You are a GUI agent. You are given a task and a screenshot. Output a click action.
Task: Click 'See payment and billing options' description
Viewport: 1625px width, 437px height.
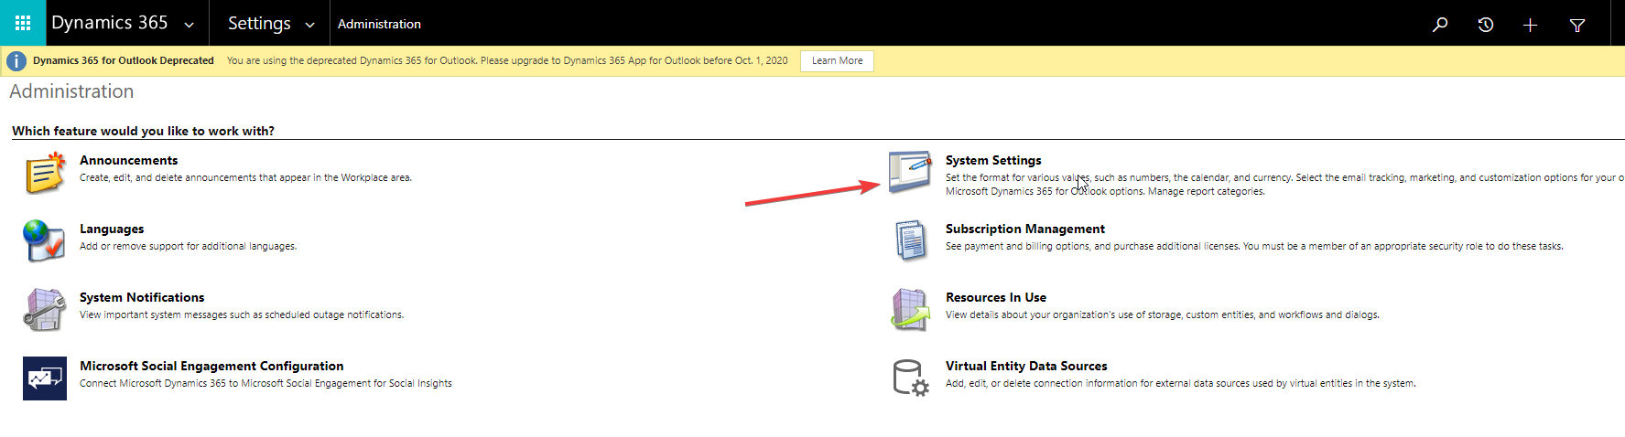[1254, 246]
